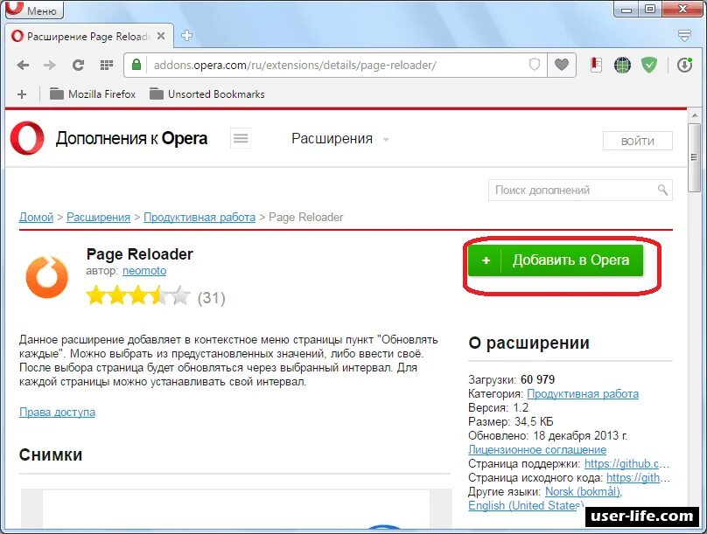Focus the address bar URL field
707x534 pixels.
[x=336, y=66]
